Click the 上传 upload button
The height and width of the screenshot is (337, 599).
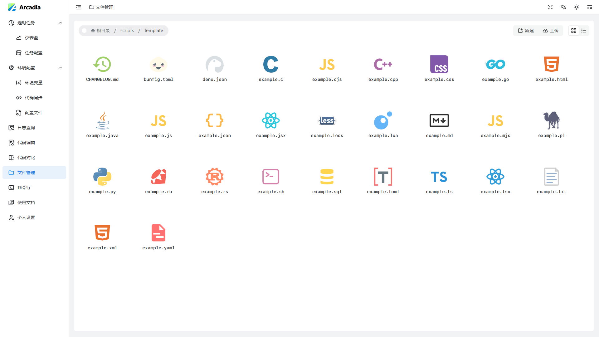(x=551, y=31)
